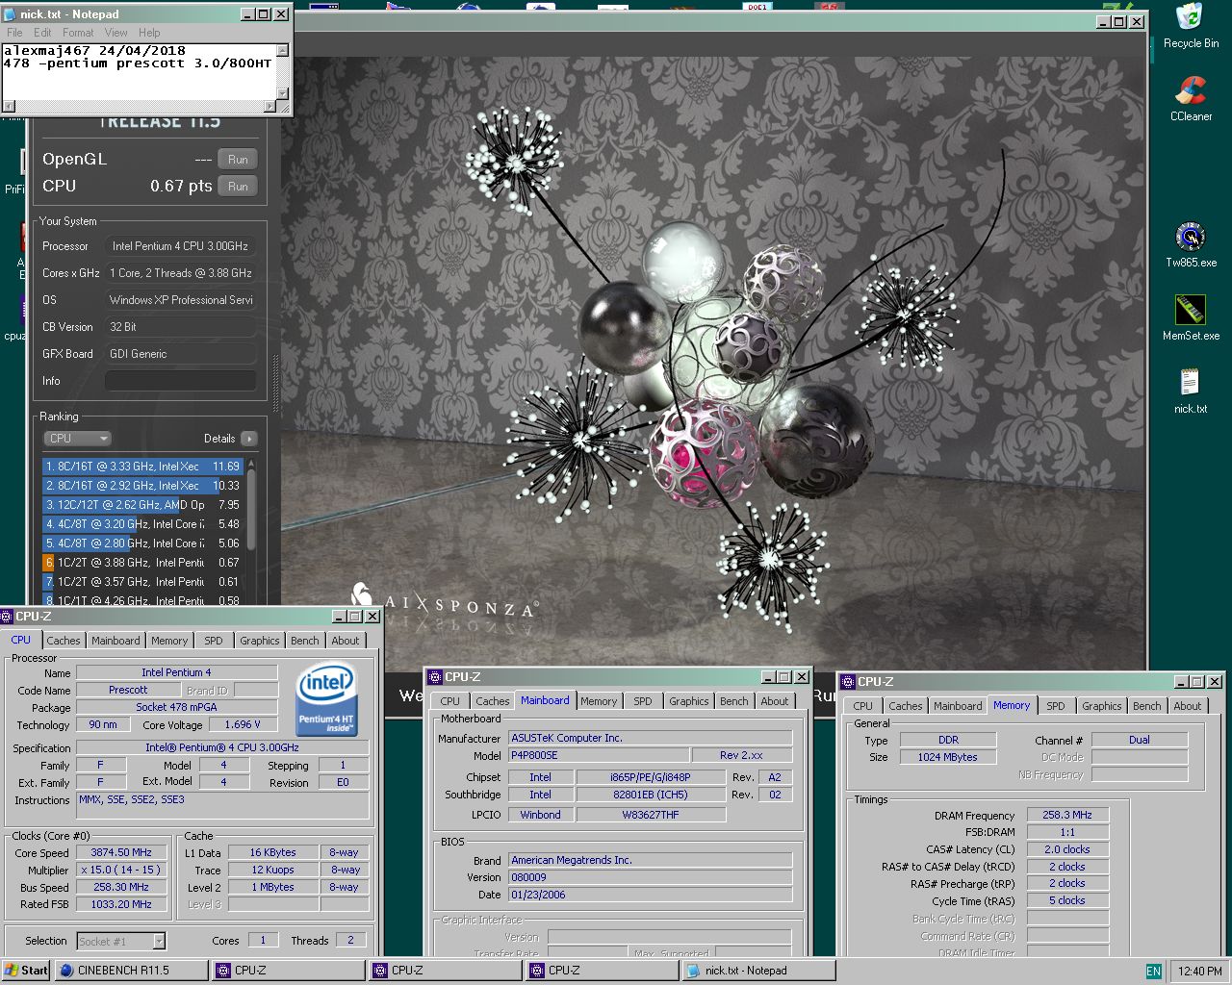This screenshot has width=1232, height=985.
Task: Open CPU tab in CPU-Z Memory window
Action: [863, 706]
